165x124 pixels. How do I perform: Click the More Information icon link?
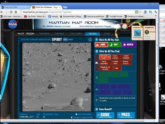83,114
